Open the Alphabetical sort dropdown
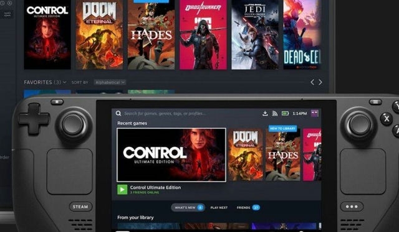Image resolution: width=399 pixels, height=232 pixels. coord(110,82)
